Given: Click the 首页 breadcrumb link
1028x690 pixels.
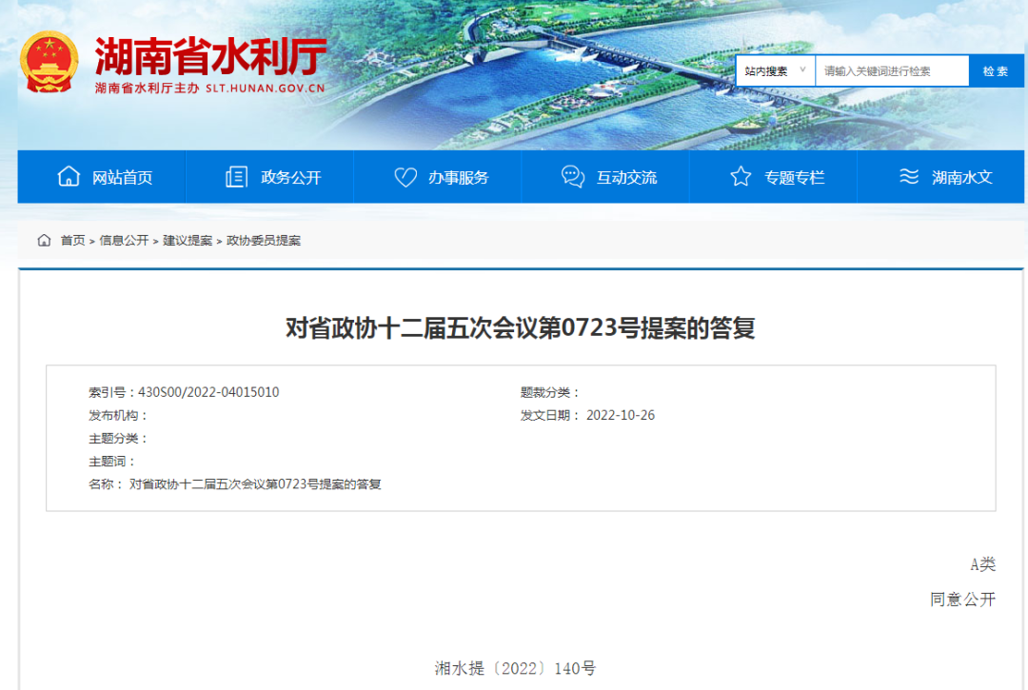Looking at the screenshot, I should (x=72, y=241).
